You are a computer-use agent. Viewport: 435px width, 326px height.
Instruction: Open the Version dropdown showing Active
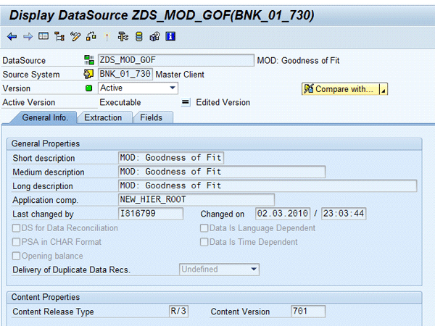pos(173,88)
